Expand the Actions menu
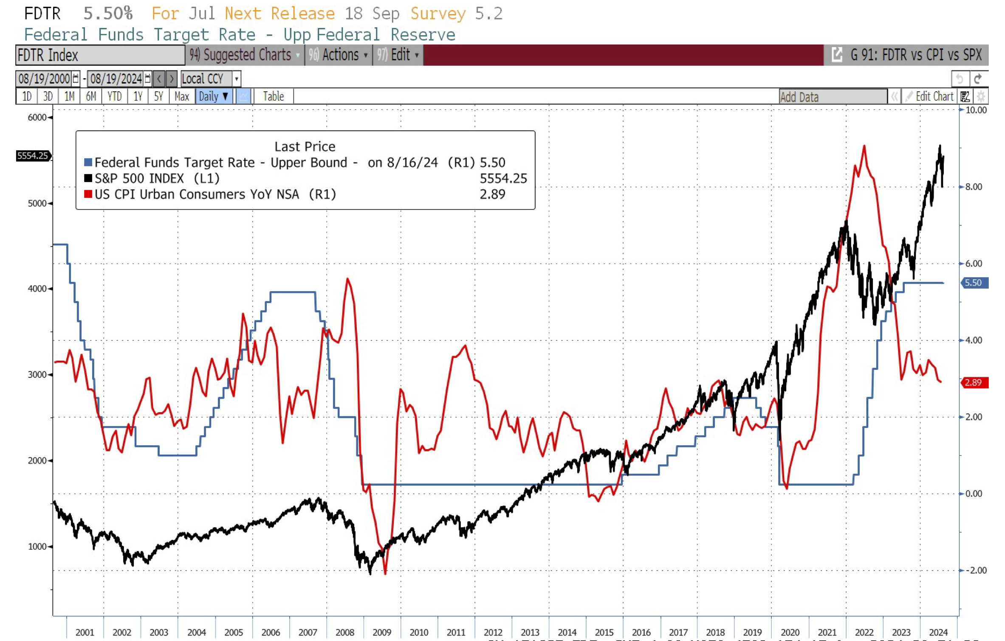The width and height of the screenshot is (1005, 641). pos(338,55)
